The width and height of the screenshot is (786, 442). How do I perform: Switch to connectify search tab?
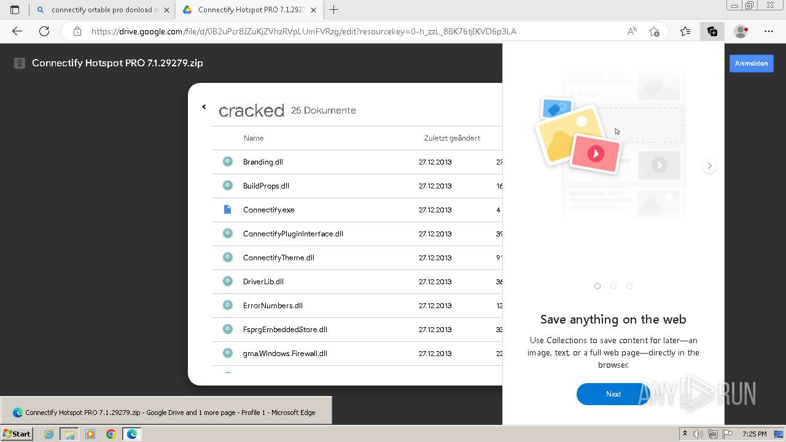point(102,10)
